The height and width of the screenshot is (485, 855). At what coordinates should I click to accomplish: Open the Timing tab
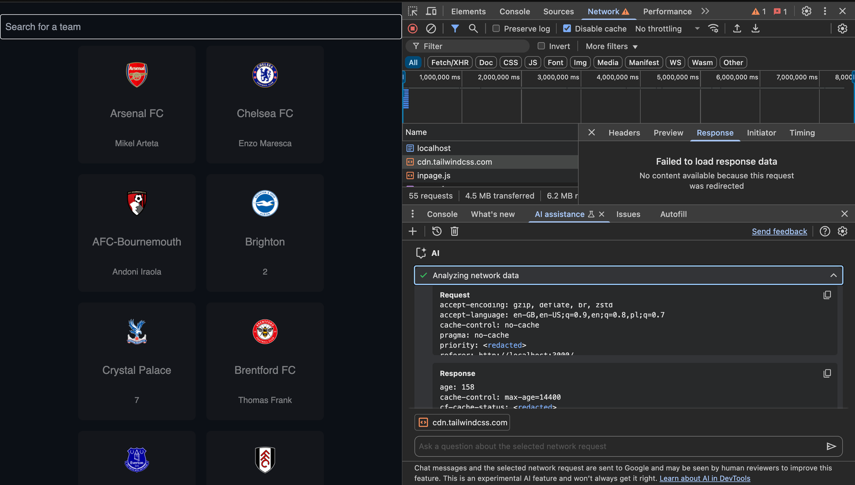802,133
